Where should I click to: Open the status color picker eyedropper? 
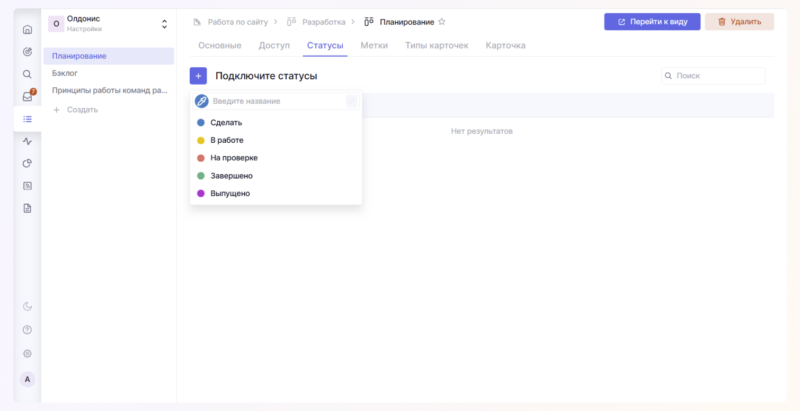coord(201,101)
